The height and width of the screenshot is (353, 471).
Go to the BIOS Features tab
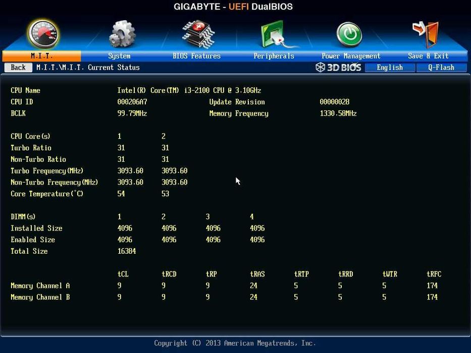pos(196,56)
